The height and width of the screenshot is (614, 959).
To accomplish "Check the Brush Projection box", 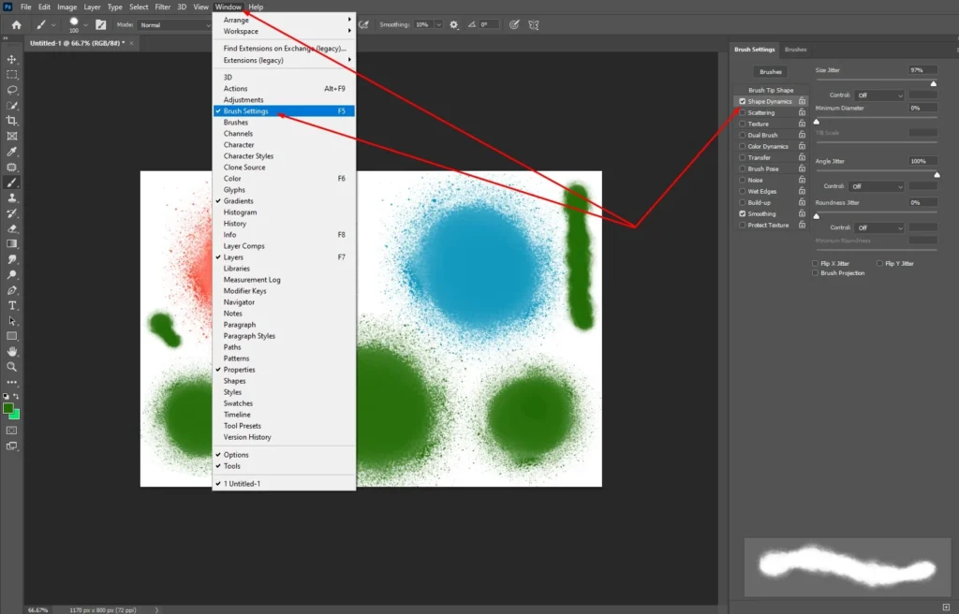I will coord(816,272).
